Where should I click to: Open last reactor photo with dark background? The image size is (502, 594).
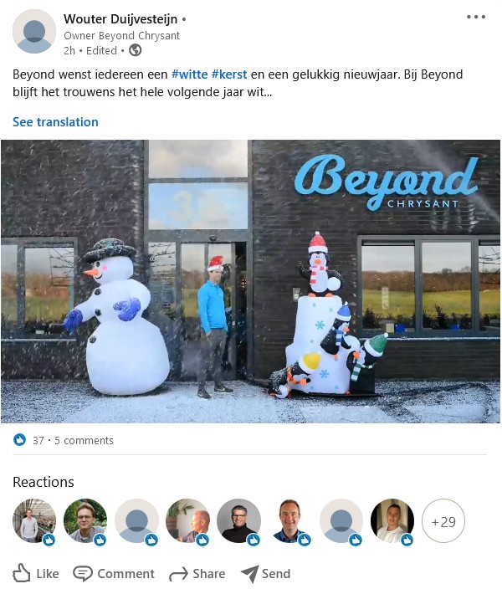(x=392, y=521)
